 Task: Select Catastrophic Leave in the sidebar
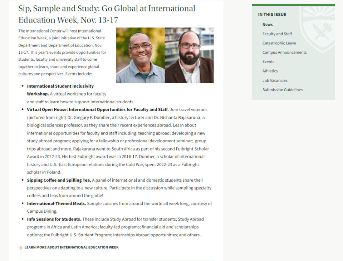[279, 43]
